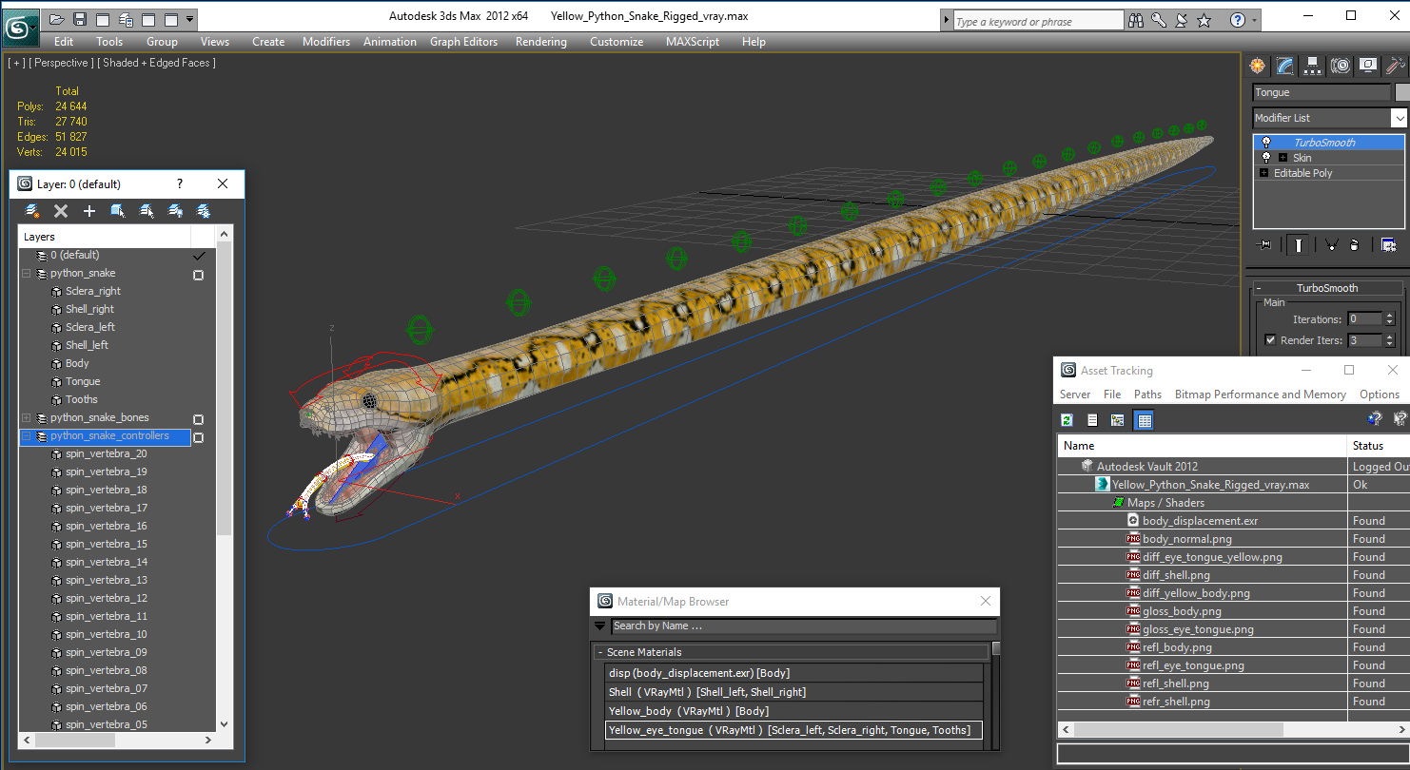
Task: Click the Refresh icon in Asset Tracking toolbar
Action: tap(1067, 419)
